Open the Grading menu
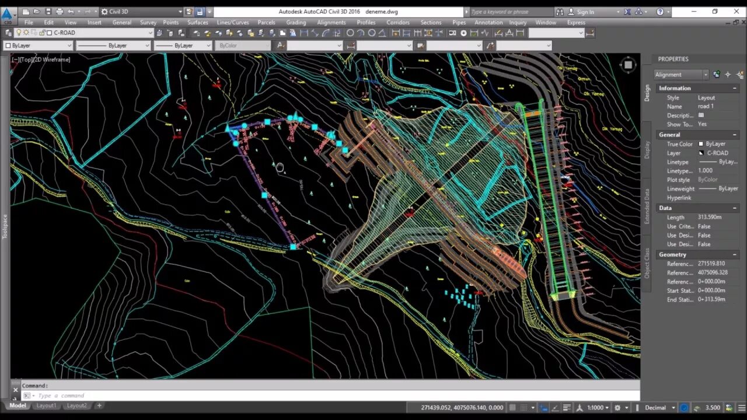Screen dimensions: 747x420 pyautogui.click(x=296, y=23)
